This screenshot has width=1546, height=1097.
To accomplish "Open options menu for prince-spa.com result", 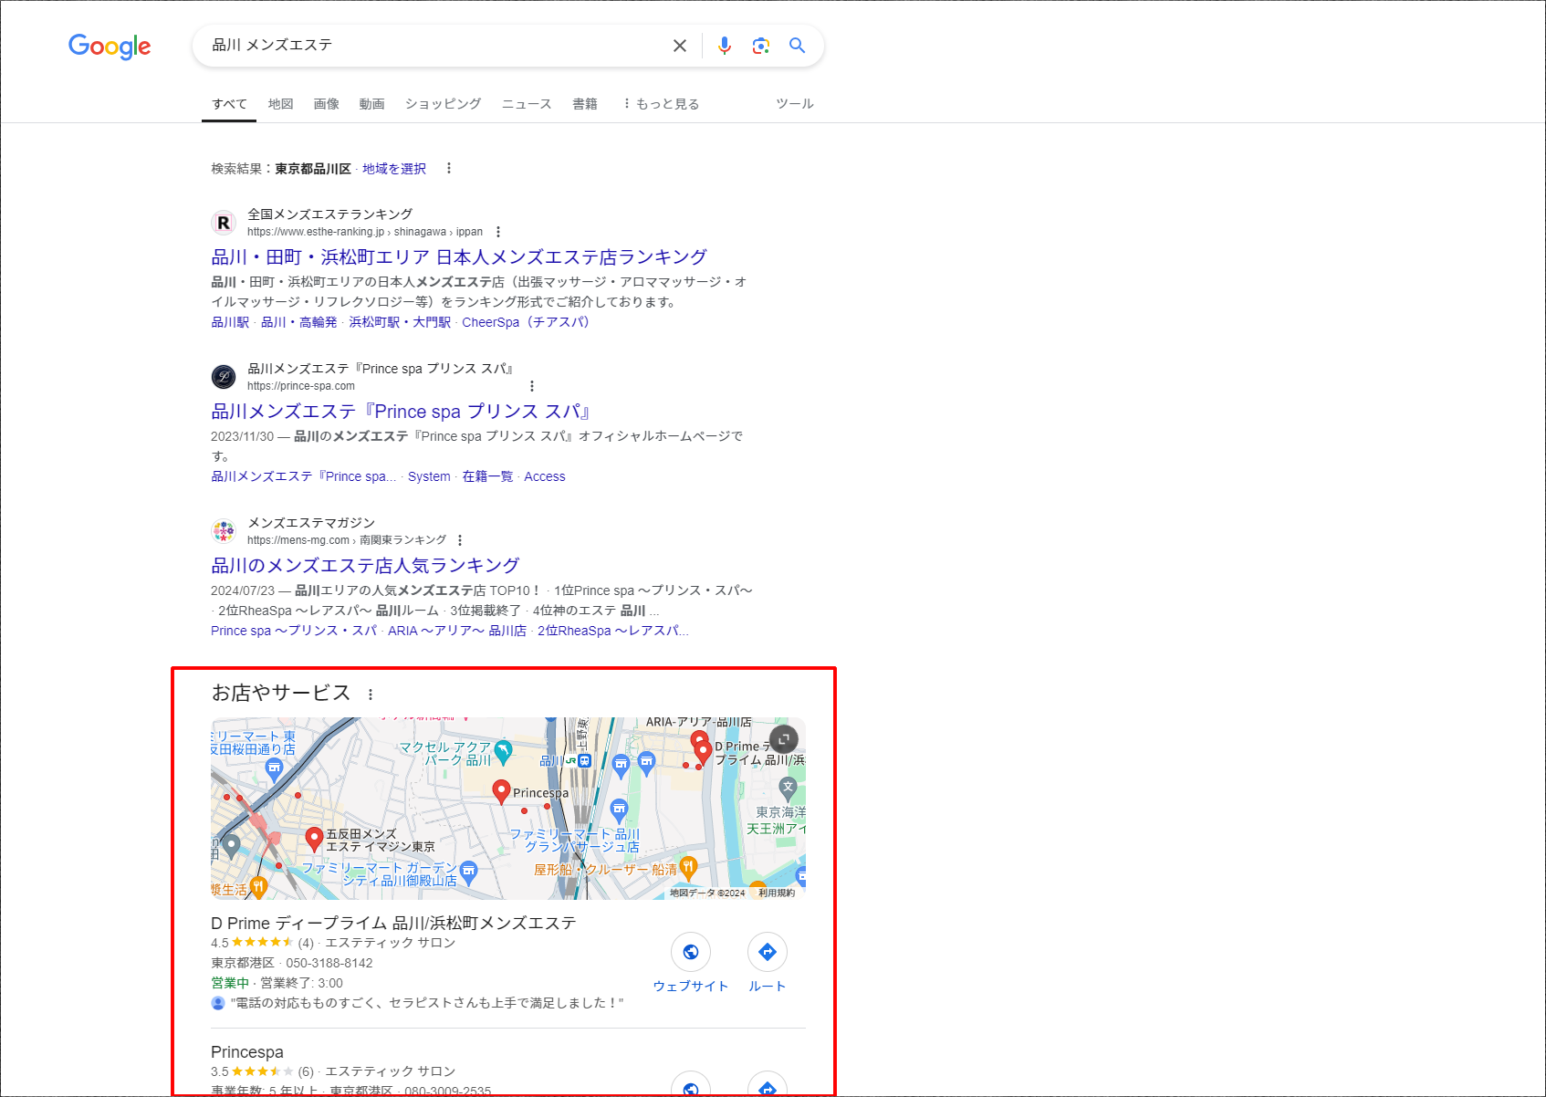I will 532,386.
